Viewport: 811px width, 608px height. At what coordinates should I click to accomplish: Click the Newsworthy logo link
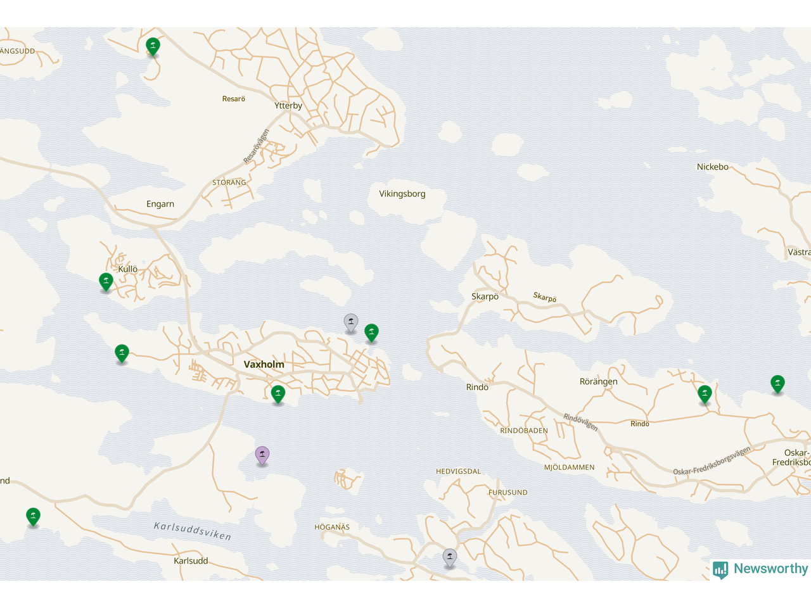click(760, 569)
